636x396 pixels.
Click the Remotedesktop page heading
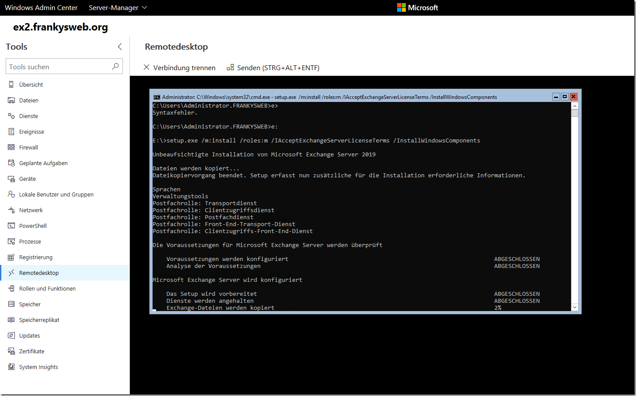[176, 47]
